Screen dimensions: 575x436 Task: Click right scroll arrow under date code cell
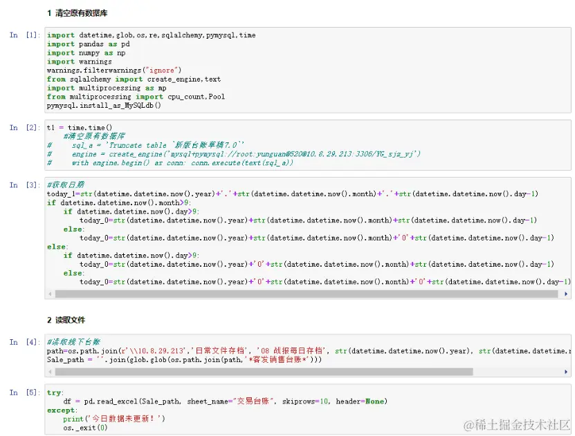[x=567, y=294]
